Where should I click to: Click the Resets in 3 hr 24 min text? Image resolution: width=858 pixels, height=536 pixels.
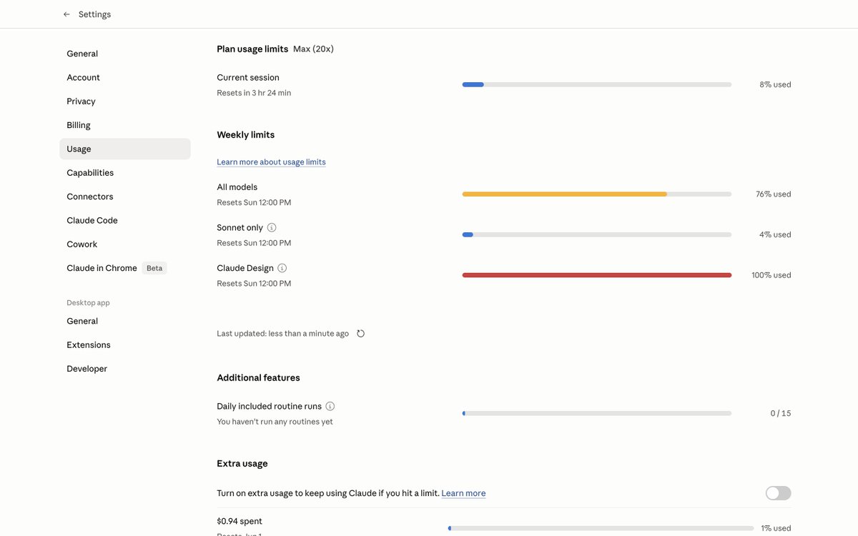(254, 93)
